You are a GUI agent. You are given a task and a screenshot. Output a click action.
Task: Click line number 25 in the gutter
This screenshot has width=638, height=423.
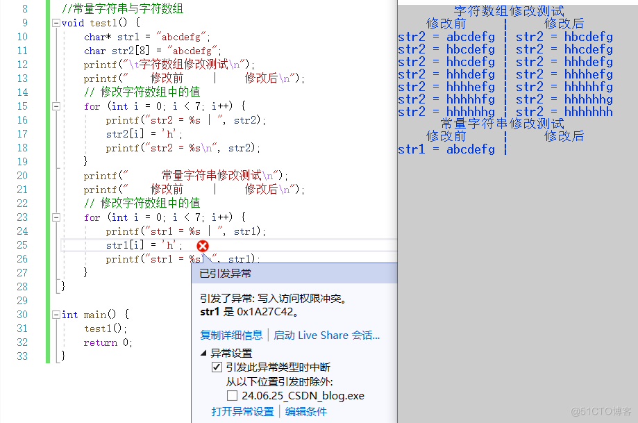tap(22, 245)
